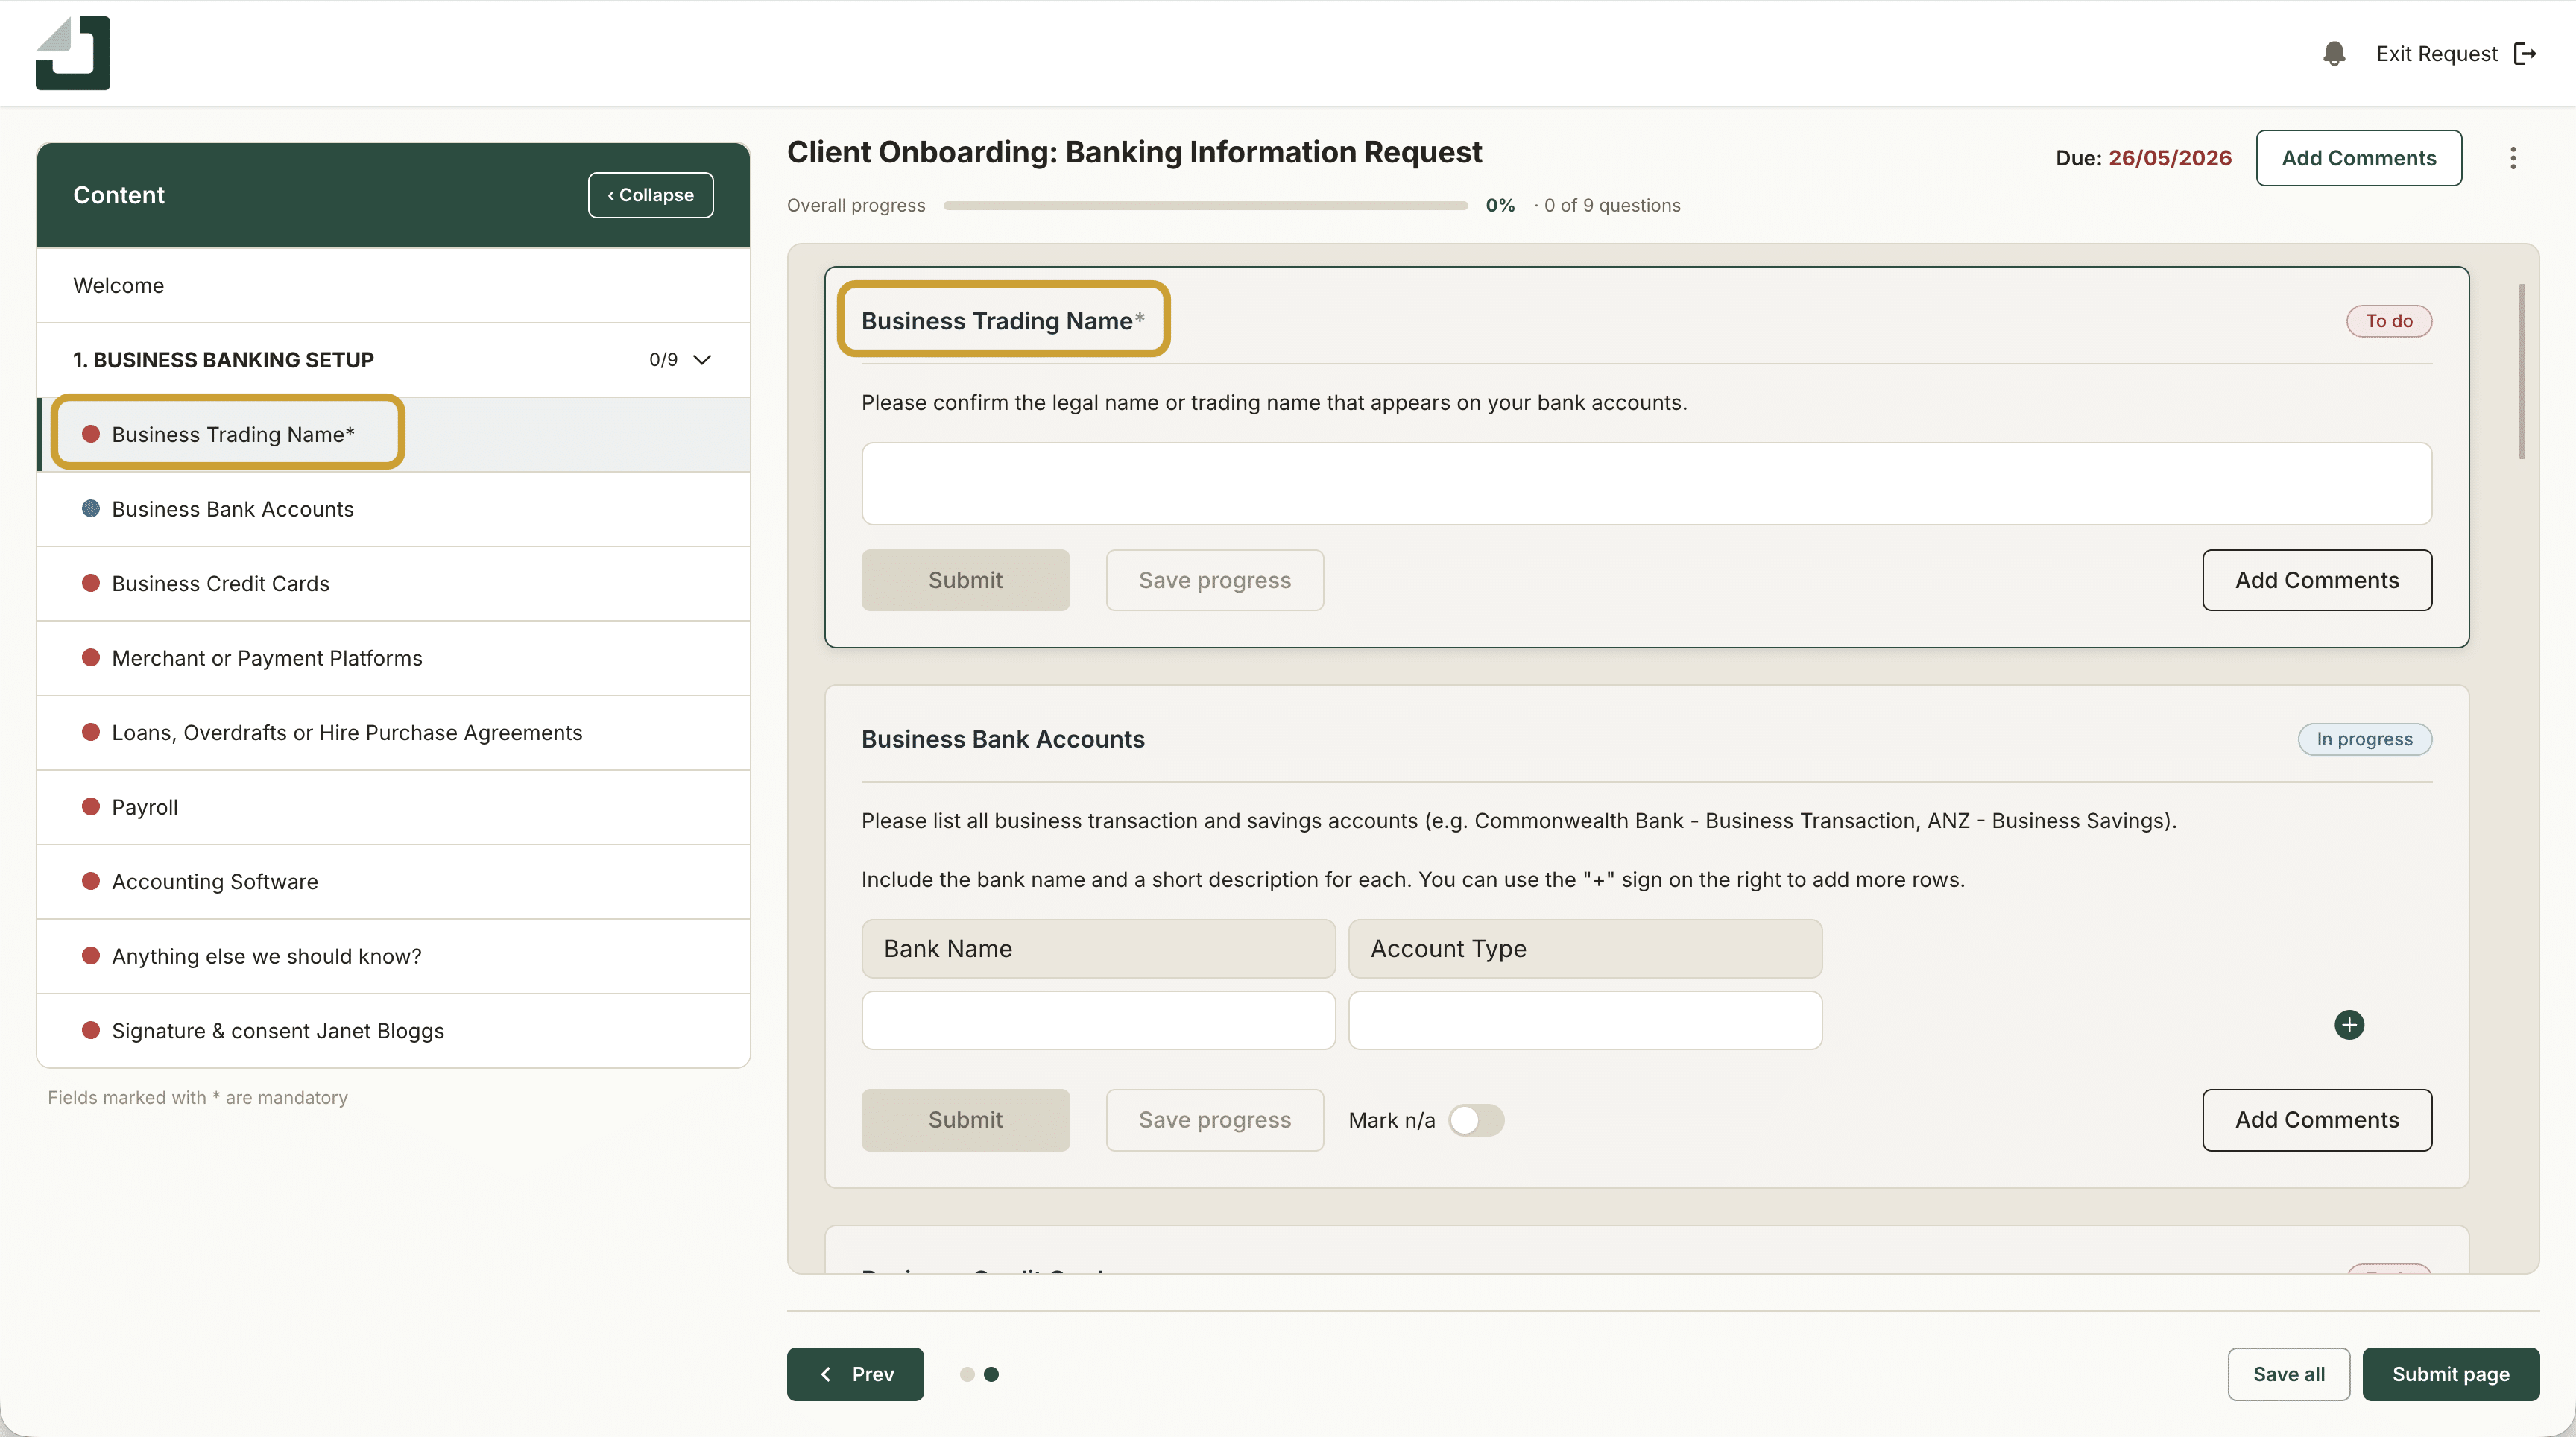Click the Business Bank Accounts card heading
The image size is (2576, 1437).
(1002, 739)
